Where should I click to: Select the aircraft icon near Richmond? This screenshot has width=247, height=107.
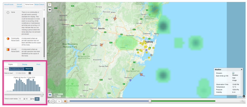click(115, 18)
